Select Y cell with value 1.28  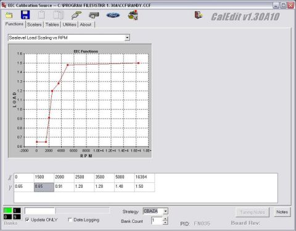click(x=104, y=187)
